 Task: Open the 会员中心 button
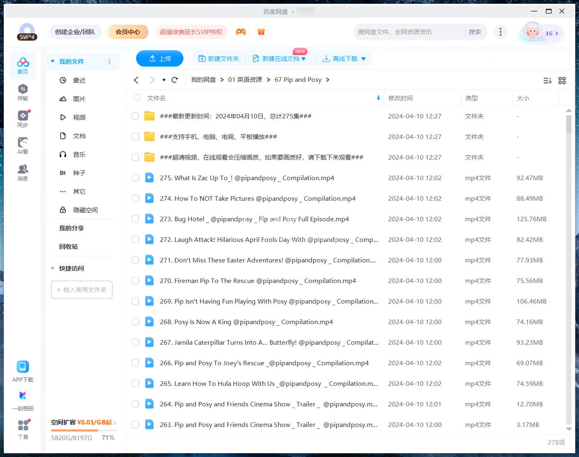pyautogui.click(x=128, y=32)
